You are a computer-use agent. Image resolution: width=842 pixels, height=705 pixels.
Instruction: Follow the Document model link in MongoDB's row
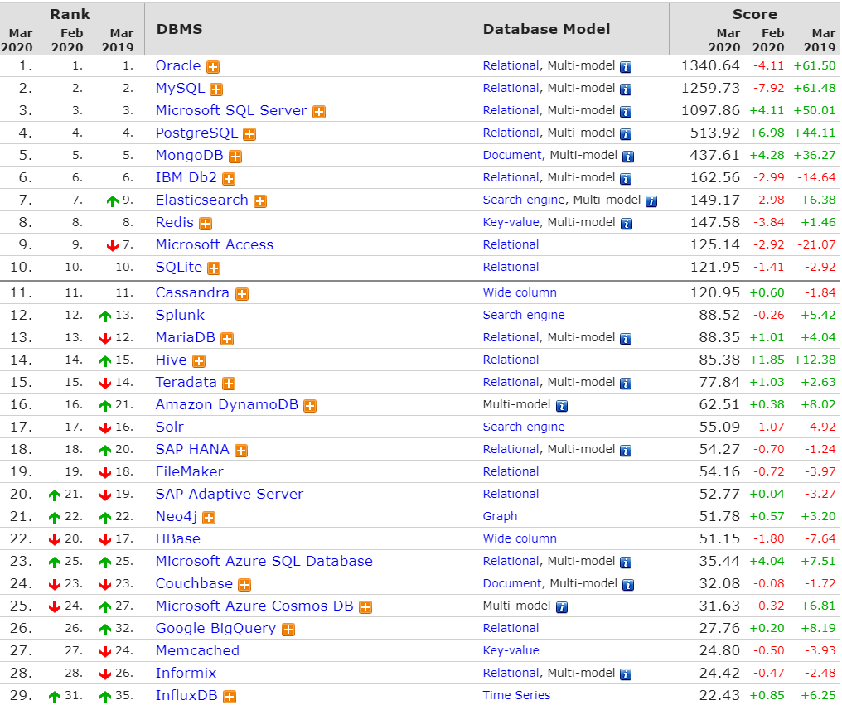[x=512, y=155]
